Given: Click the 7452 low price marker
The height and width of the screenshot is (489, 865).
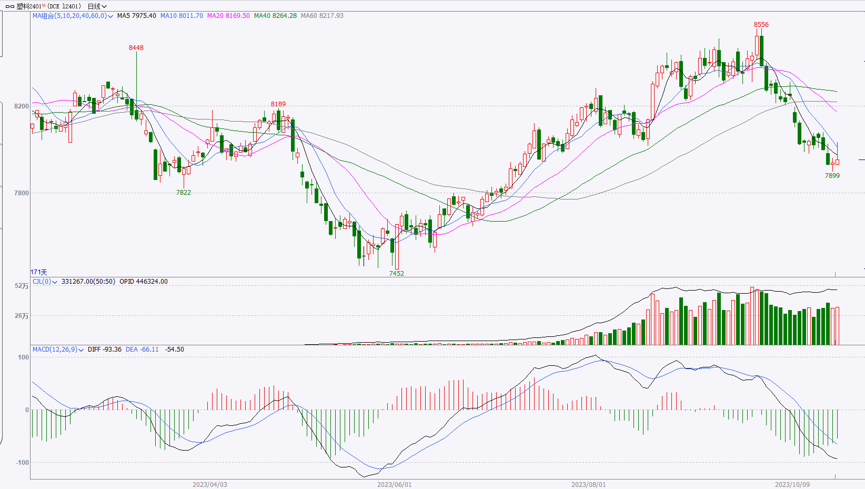Looking at the screenshot, I should point(396,274).
